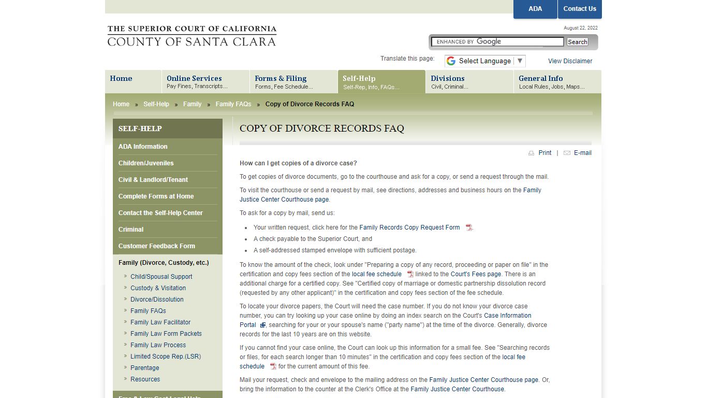Open Family Justice Center Courthouse link about Clerk's Office
This screenshot has height=398, width=707.
click(457, 389)
